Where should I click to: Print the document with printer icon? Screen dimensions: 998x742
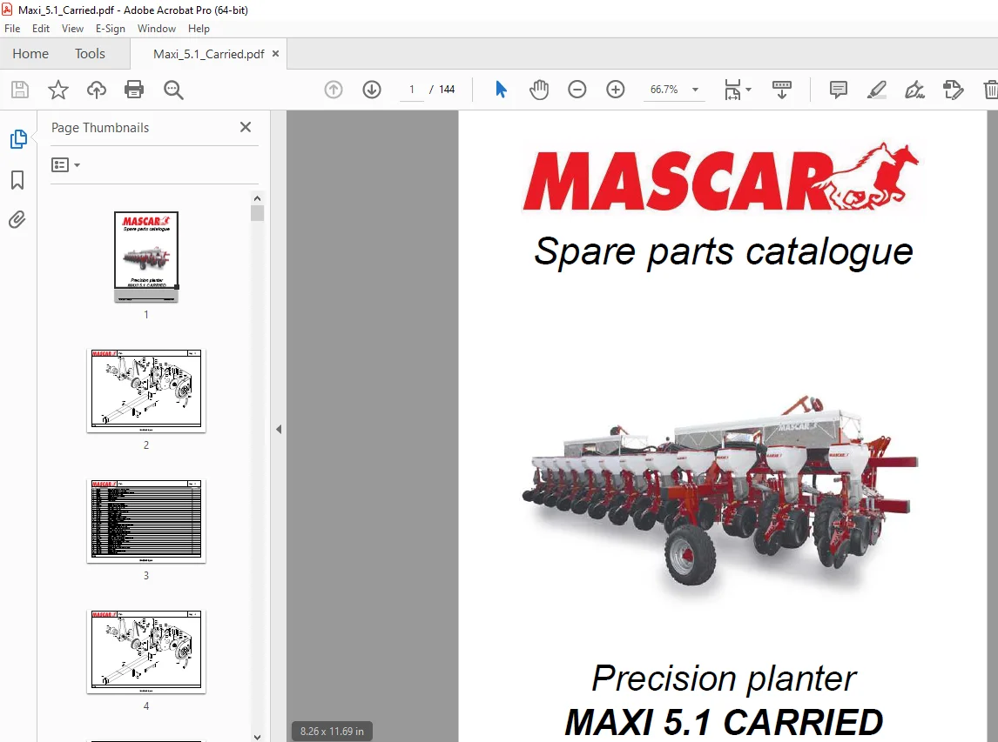[134, 90]
